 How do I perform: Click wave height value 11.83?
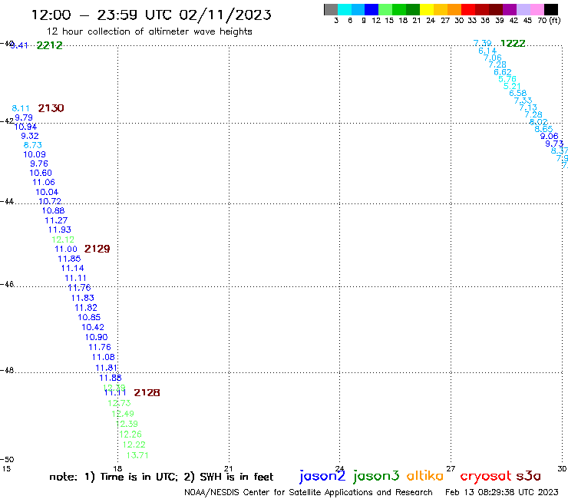click(x=83, y=298)
